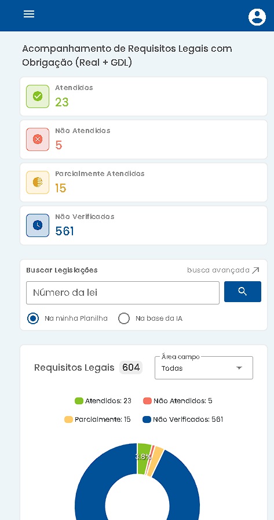
Task: Open the Parcialmente Atendidos 15 card
Action: (144, 182)
